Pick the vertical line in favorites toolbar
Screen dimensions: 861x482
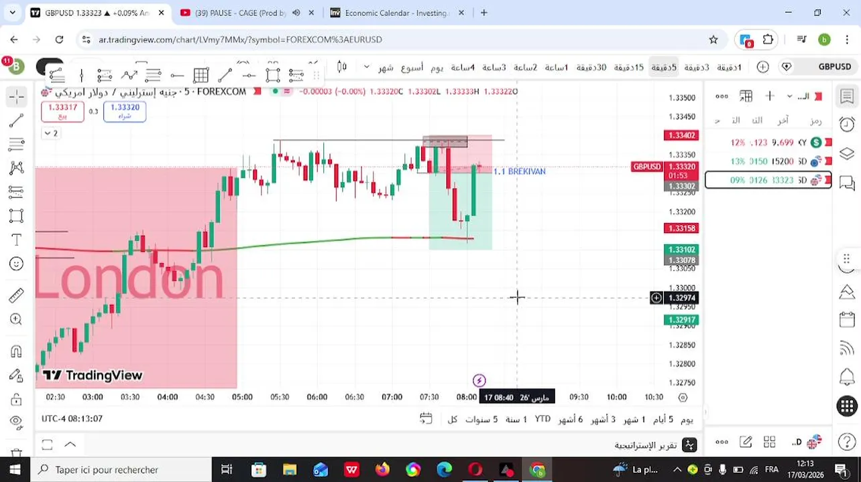[x=81, y=75]
